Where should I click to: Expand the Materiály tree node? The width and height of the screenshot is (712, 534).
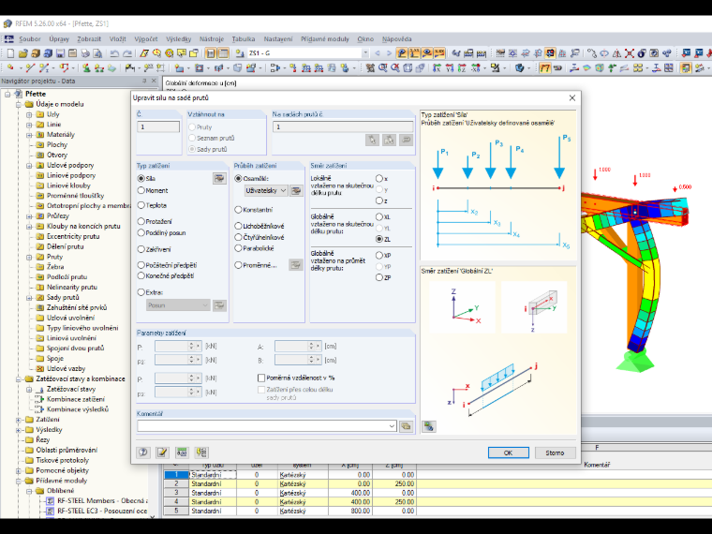click(x=29, y=135)
